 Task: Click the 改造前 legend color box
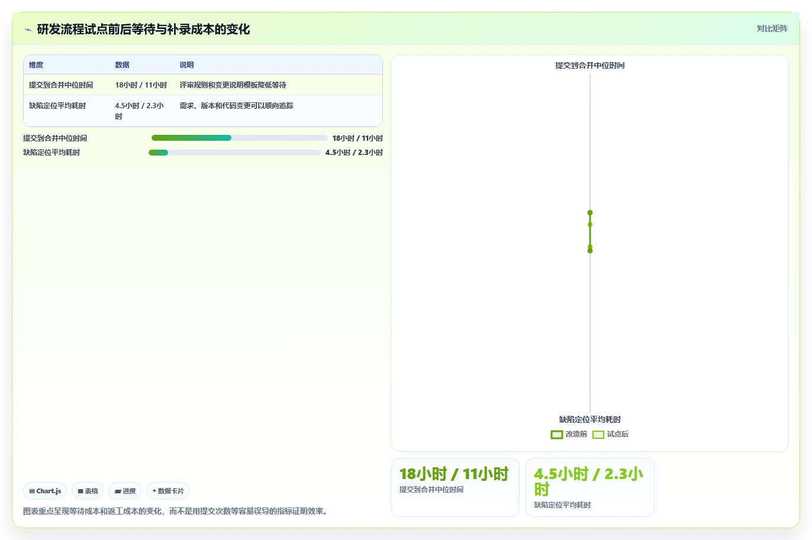point(556,435)
